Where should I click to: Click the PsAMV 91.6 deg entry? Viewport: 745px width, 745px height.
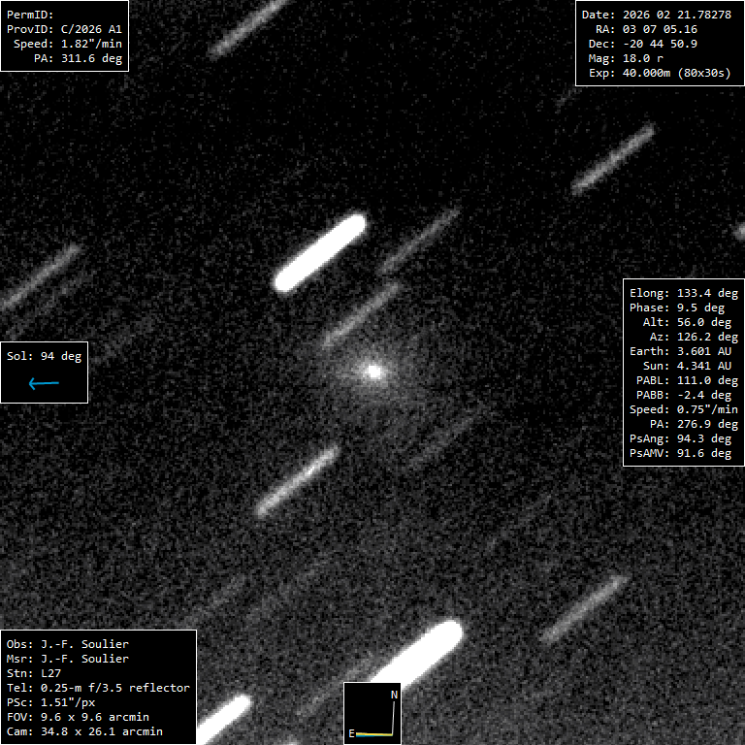(684, 453)
